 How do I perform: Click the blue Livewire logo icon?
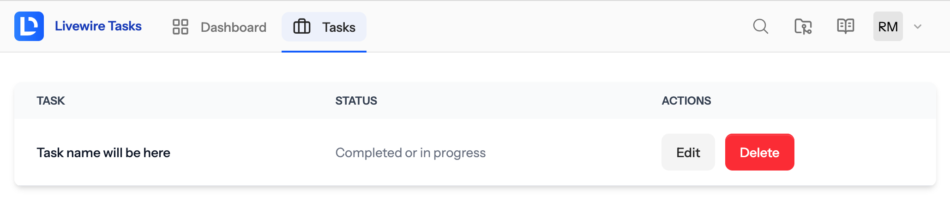(x=29, y=26)
